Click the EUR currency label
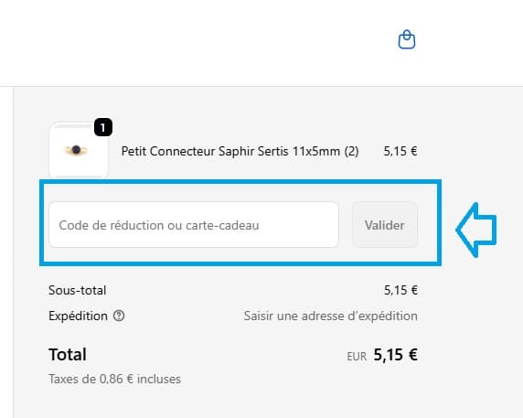This screenshot has width=523, height=418. tap(357, 357)
